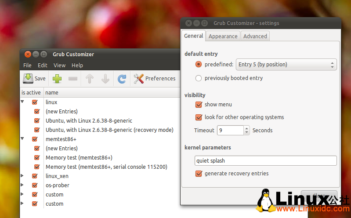Uncheck Memory test (memtest86+) entry checkbox

click(x=37, y=157)
